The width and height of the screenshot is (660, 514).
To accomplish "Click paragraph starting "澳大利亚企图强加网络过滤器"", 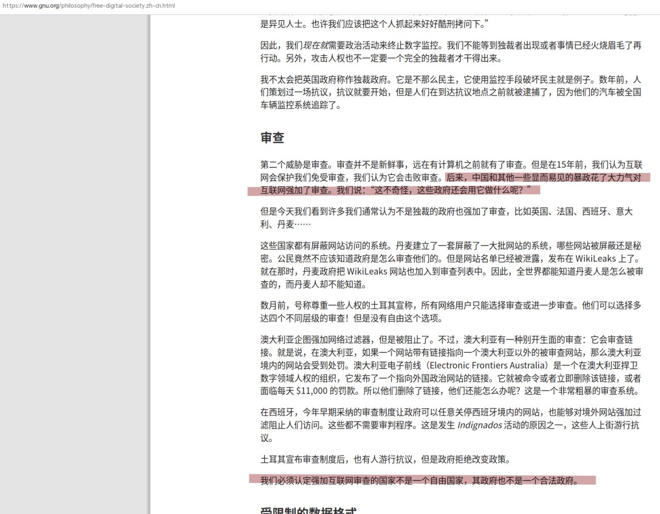I will pos(450,365).
